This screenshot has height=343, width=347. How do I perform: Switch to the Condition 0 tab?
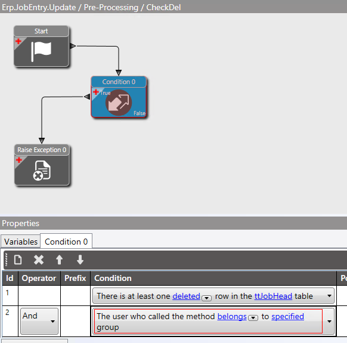pos(66,242)
